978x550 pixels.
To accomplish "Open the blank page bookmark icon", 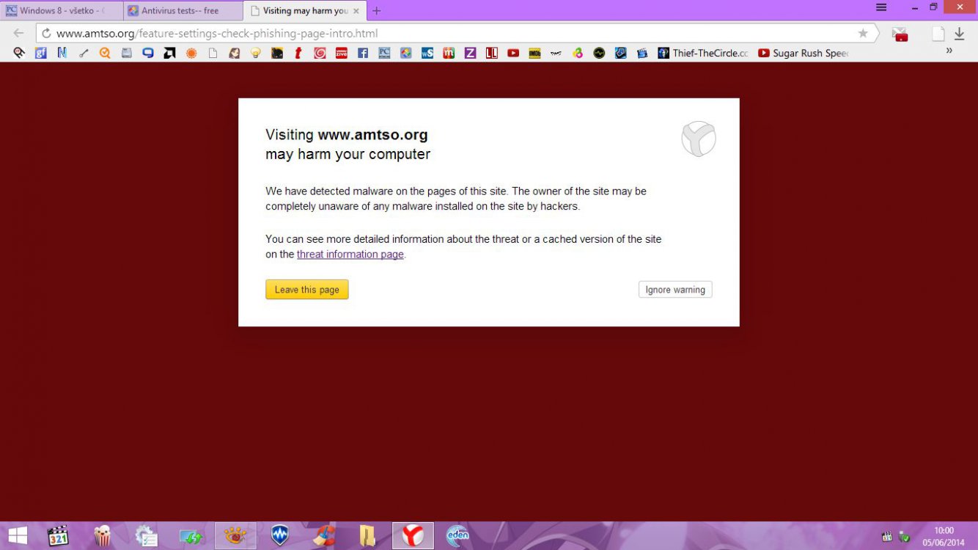I will click(213, 53).
